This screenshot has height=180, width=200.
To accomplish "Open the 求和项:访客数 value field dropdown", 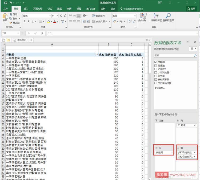I will point(195,152).
